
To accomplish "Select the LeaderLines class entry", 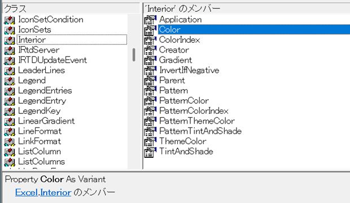I will click(x=42, y=70).
